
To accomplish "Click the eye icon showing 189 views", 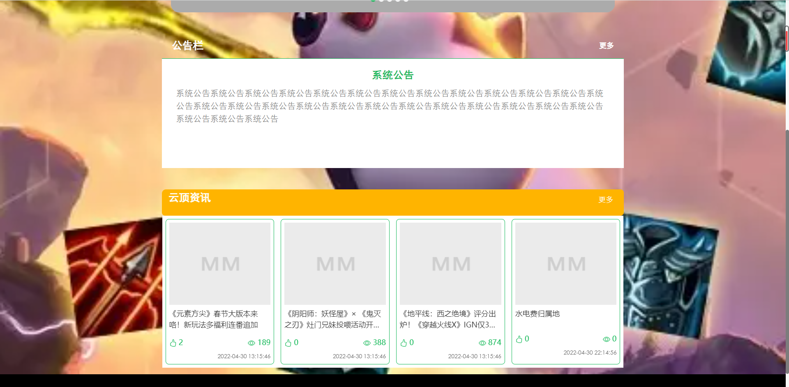I will click(251, 343).
